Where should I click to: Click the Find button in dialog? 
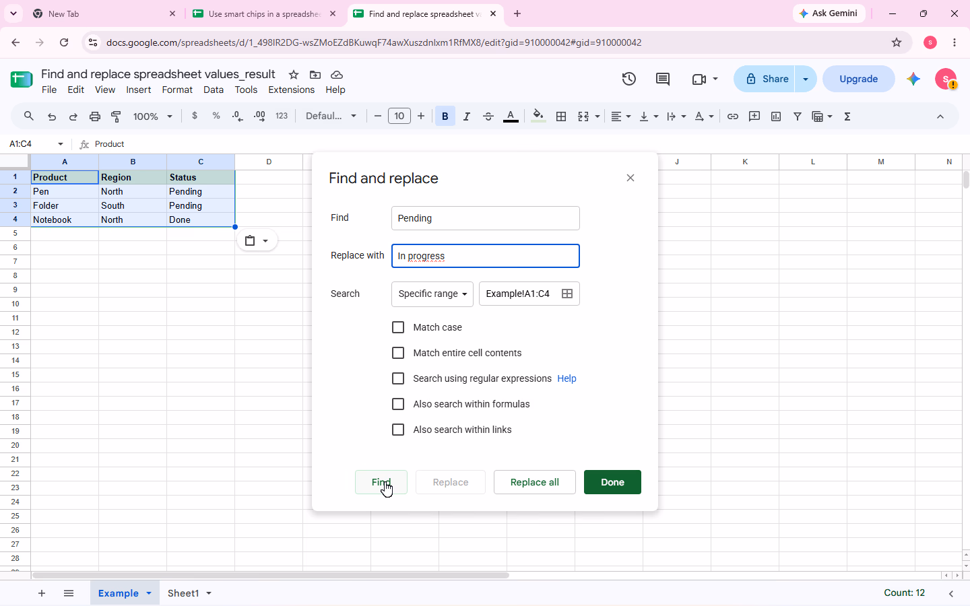pyautogui.click(x=381, y=482)
